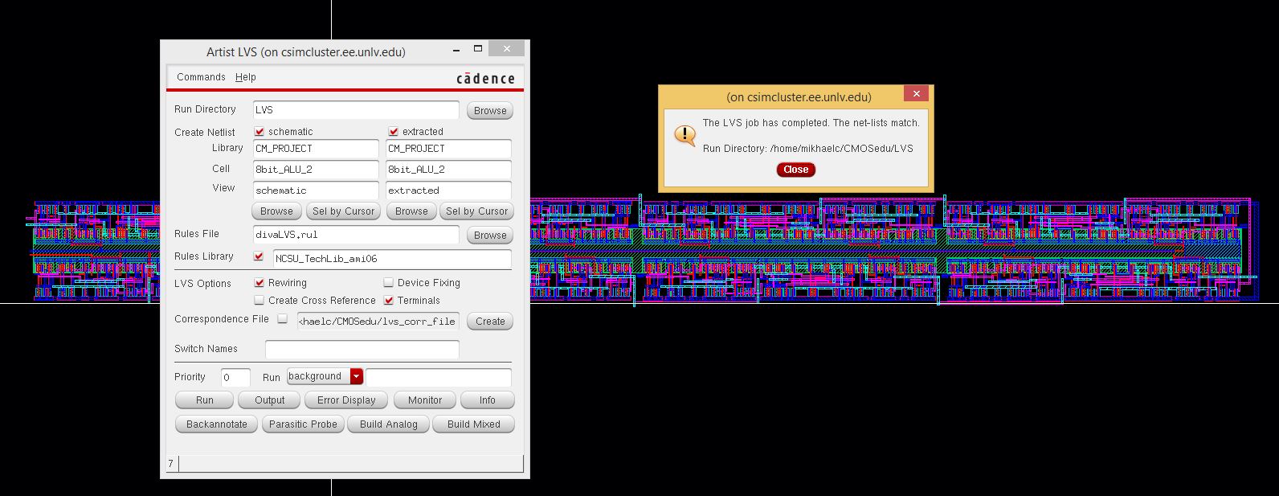The image size is (1279, 496).
Task: Enable Create Cross Reference option
Action: point(259,301)
